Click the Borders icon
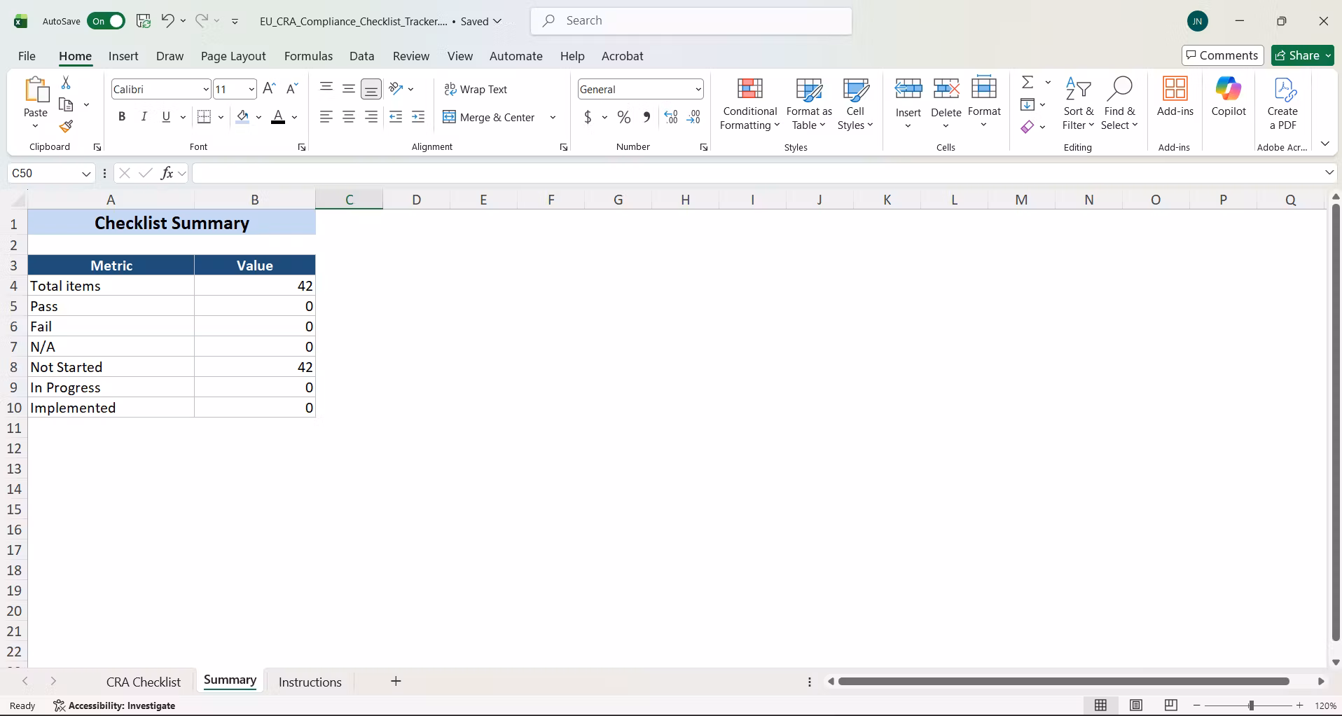This screenshot has width=1342, height=716. tap(204, 117)
